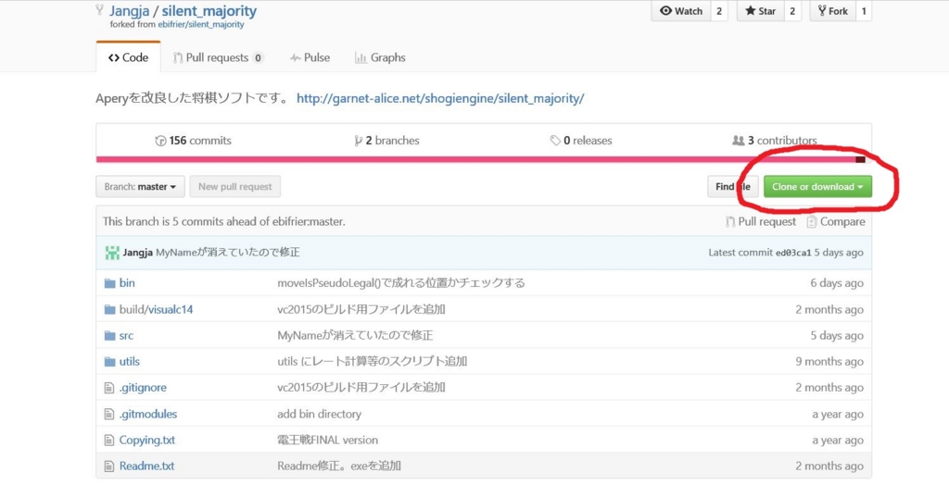Open the utils folder
Image resolution: width=949 pixels, height=485 pixels.
click(130, 362)
